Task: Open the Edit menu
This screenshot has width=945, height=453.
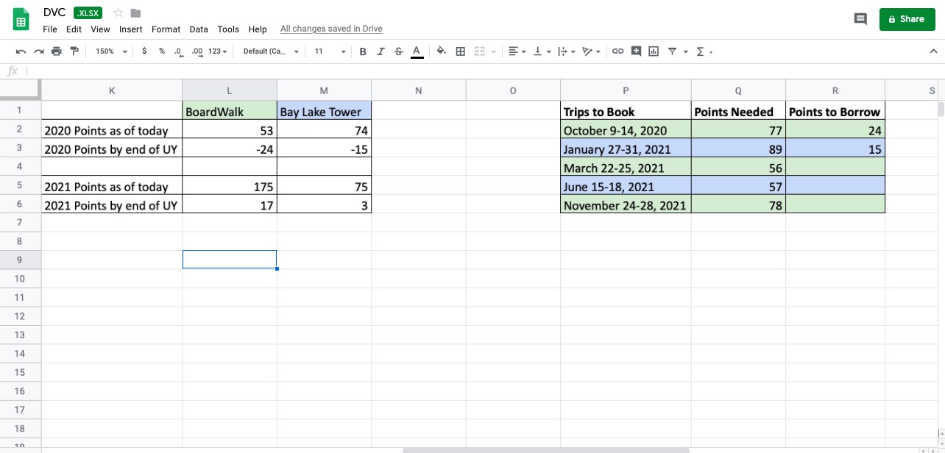Action: coord(74,29)
